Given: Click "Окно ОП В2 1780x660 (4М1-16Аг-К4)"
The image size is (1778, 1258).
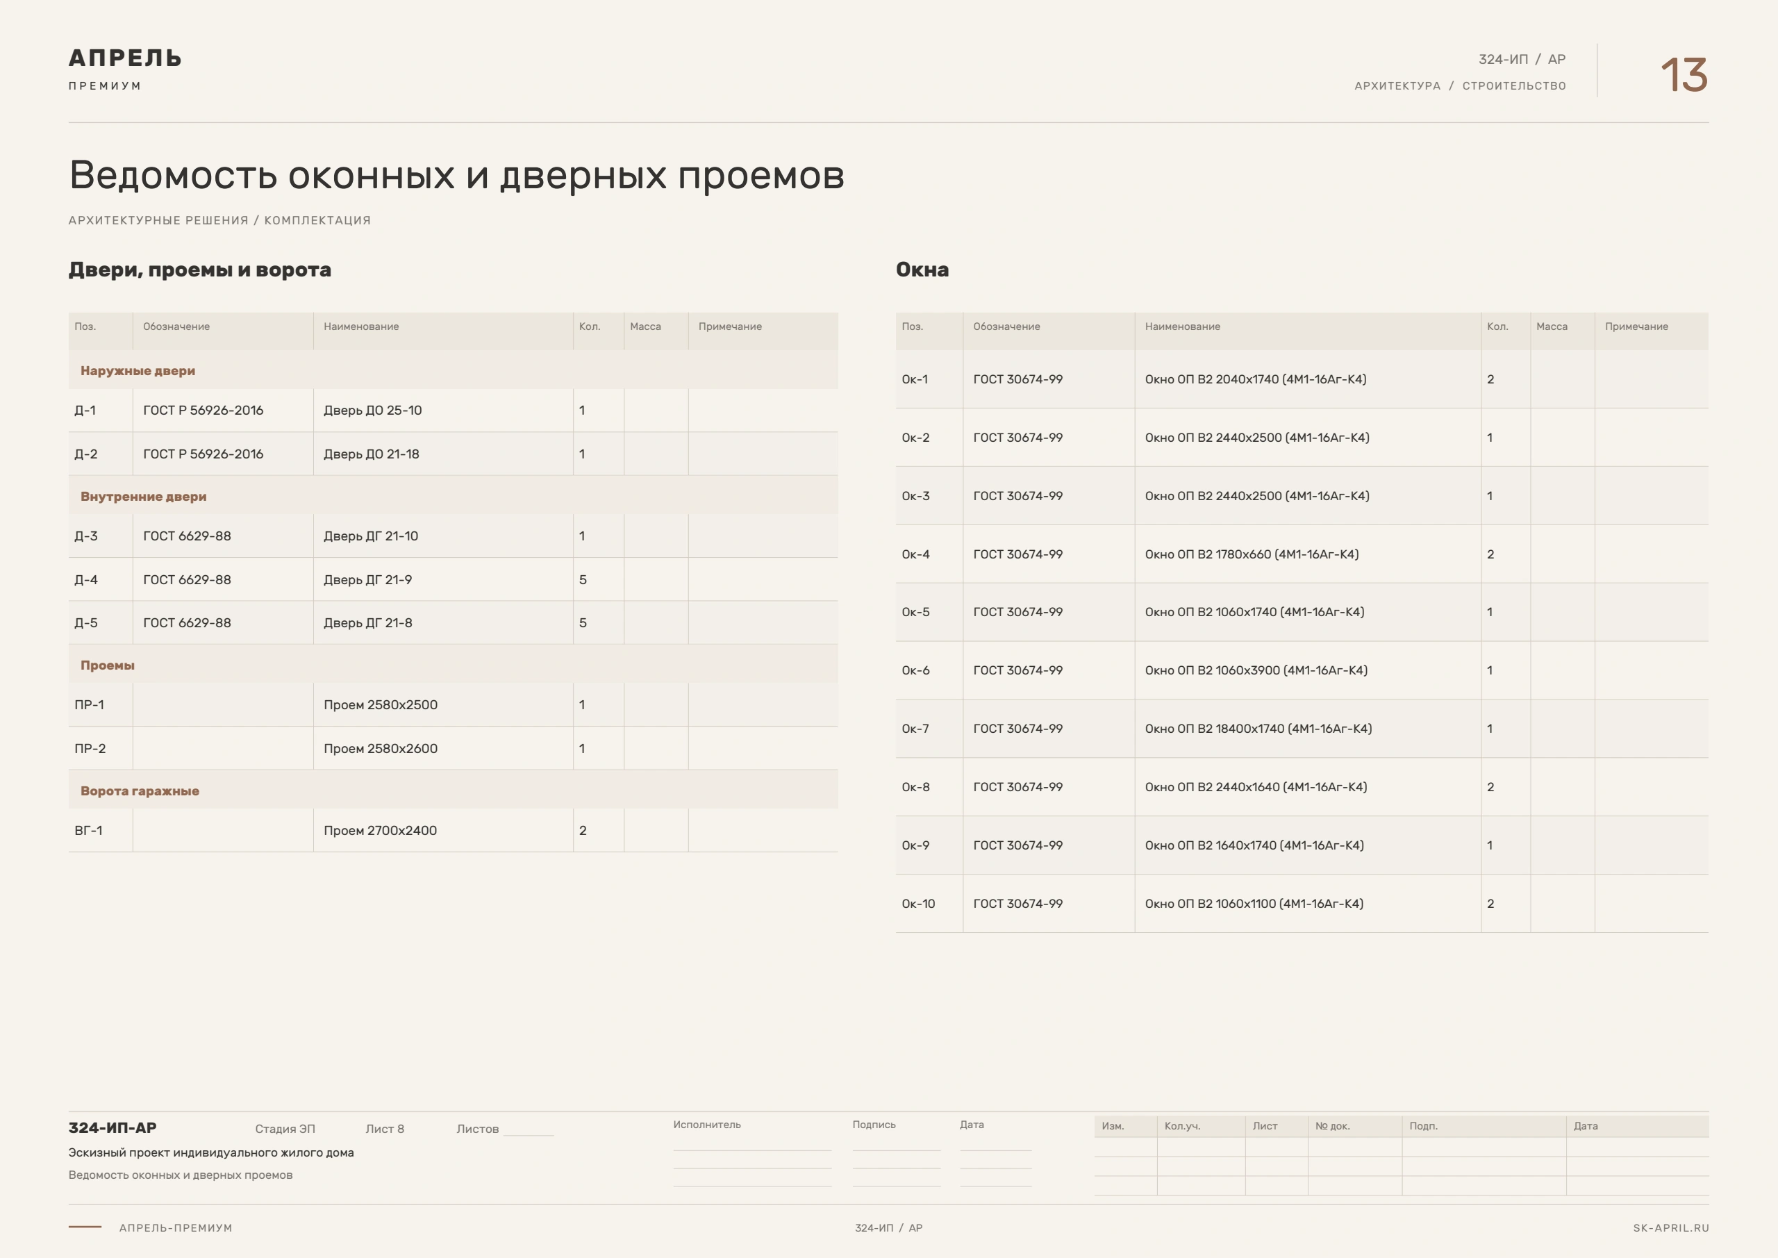Looking at the screenshot, I should pos(1252,554).
